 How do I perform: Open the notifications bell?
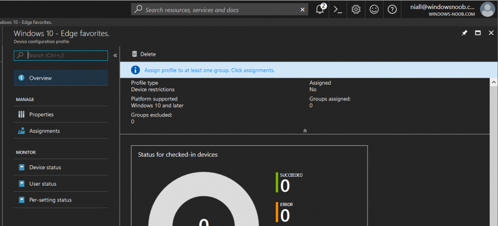point(320,9)
